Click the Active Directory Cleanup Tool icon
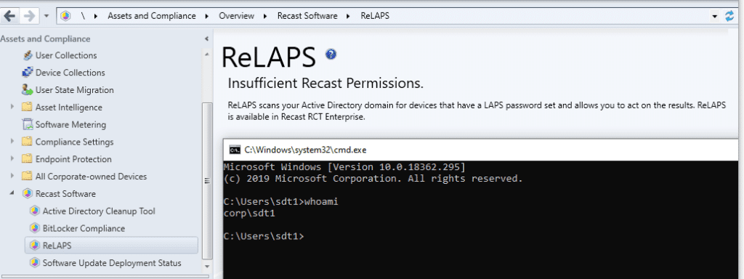 (34, 211)
